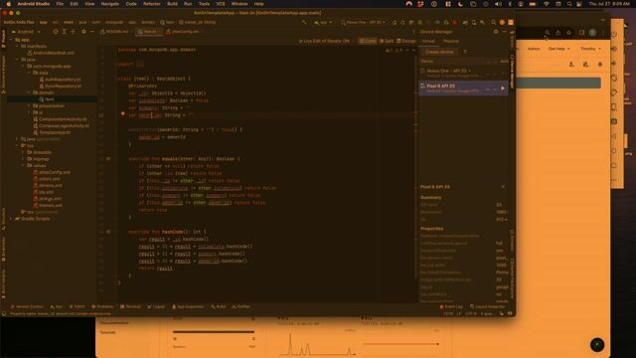
Task: Switch editor to Design view
Action: coord(406,41)
